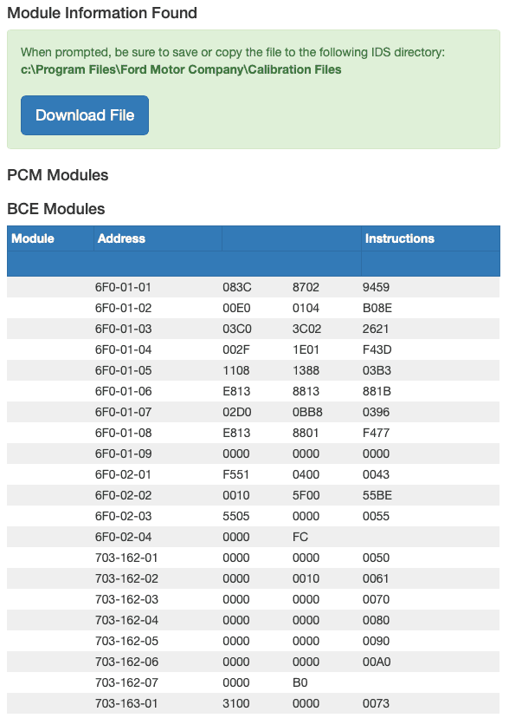Click the 00A0 value in row 703-162-06
The width and height of the screenshot is (509, 718).
tap(377, 662)
